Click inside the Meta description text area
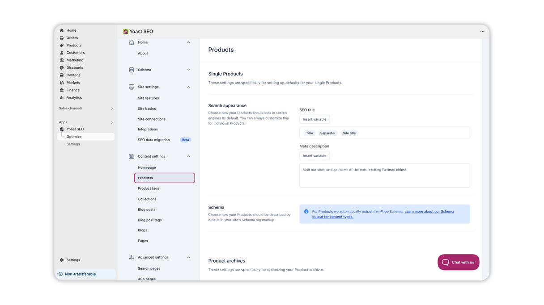Viewport: 544px width, 305px height. tap(385, 175)
